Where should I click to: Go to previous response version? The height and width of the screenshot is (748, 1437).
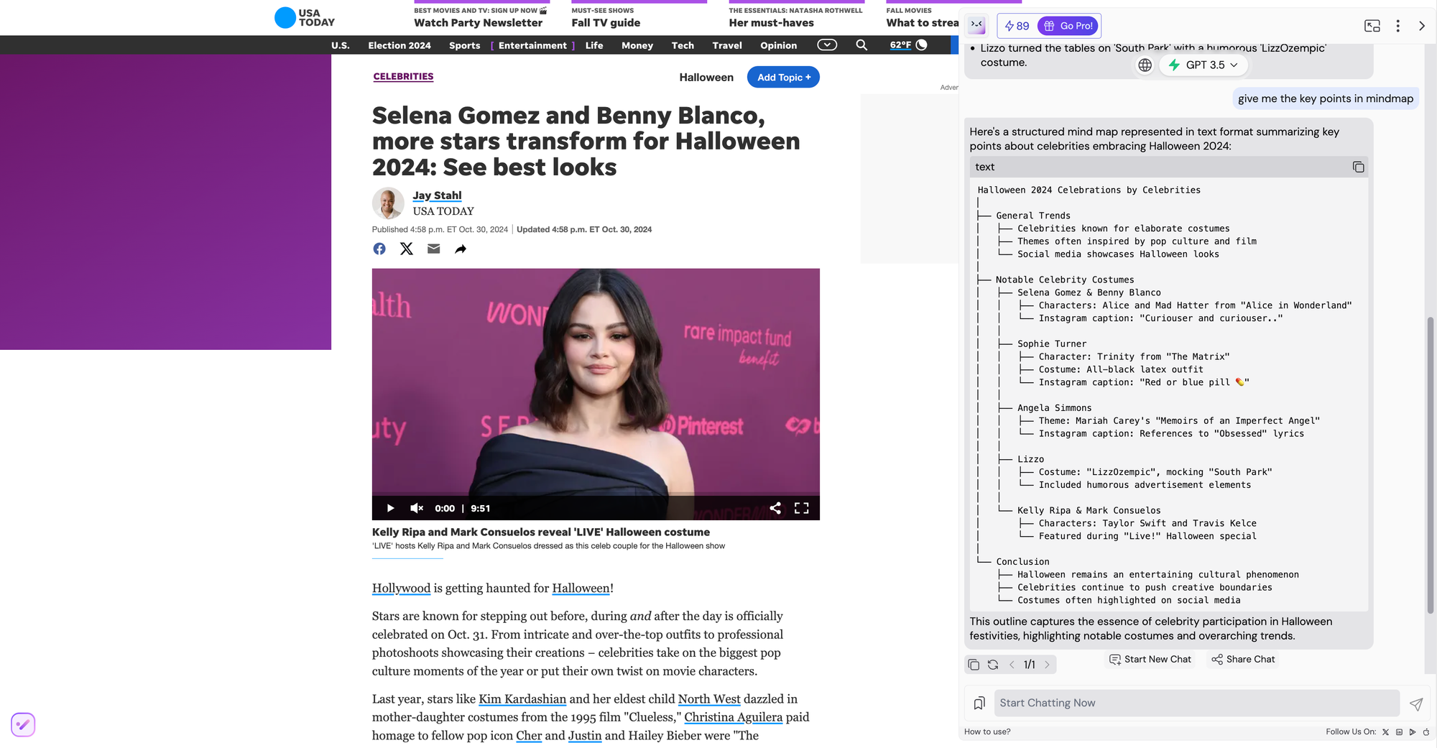1012,665
